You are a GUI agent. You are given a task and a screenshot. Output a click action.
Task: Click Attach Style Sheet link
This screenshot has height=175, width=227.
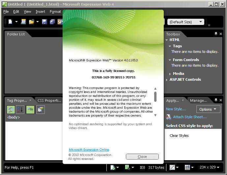click(x=190, y=117)
